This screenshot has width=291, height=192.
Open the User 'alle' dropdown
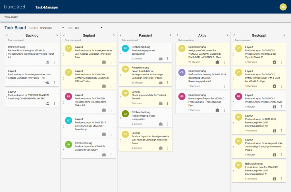[88, 28]
